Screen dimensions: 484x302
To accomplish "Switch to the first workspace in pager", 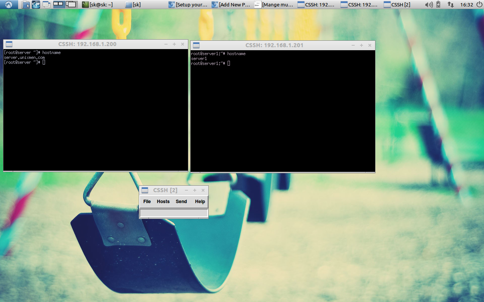I will [59, 5].
